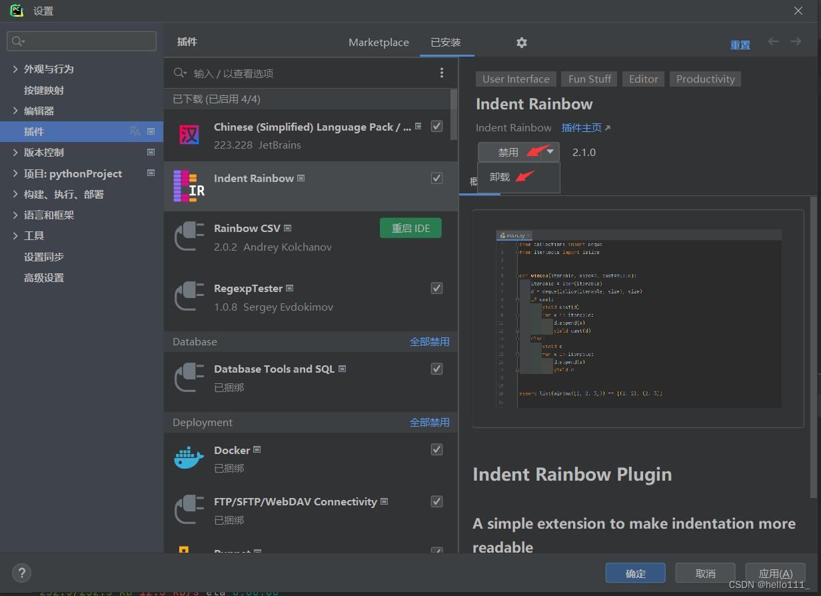
Task: Click the forward arrow navigation icon
Action: coord(796,41)
